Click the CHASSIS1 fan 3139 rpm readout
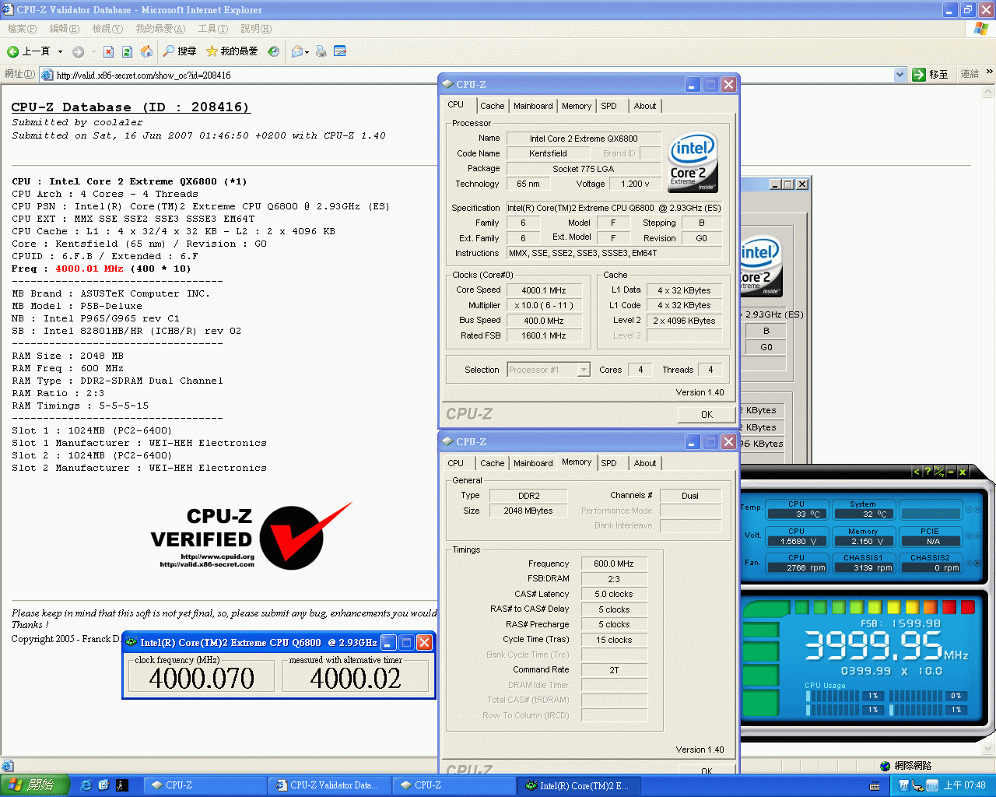996x797 pixels. click(863, 567)
